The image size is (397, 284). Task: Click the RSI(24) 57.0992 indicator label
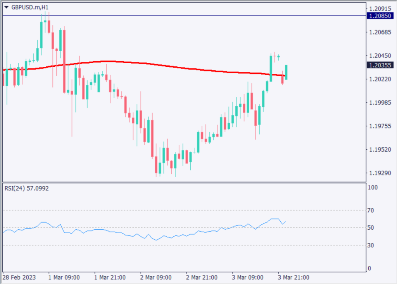pos(27,188)
